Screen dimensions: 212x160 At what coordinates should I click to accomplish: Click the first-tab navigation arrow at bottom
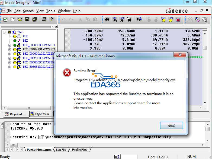[x=7, y=150]
